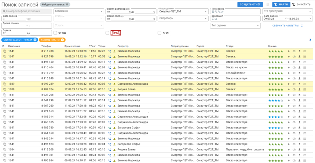Viewport: 315px width, 163px height.
Task: Click the Время звонка start time field
Action: coord(14,26)
